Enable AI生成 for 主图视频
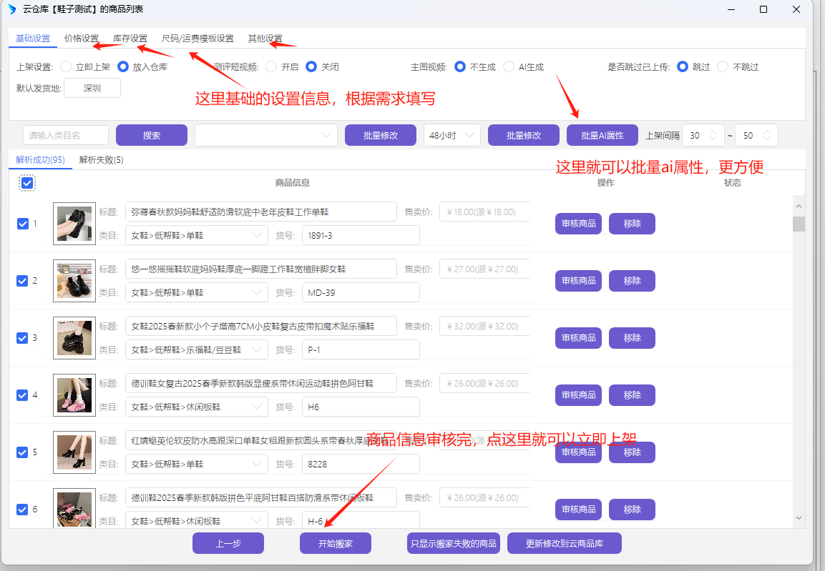 (509, 66)
